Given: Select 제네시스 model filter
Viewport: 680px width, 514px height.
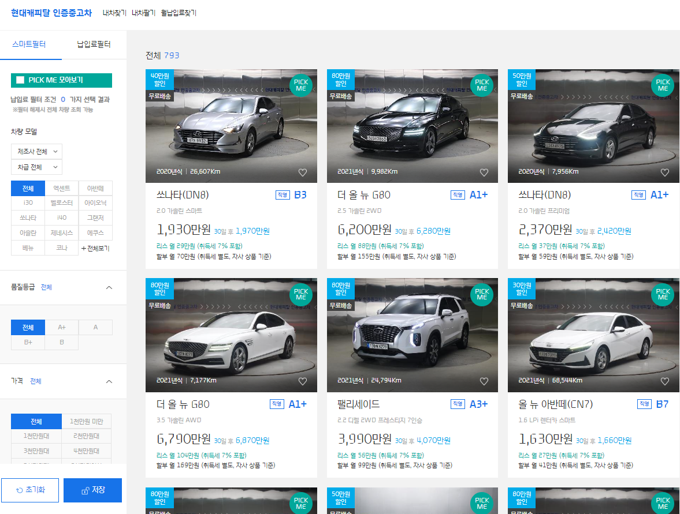Looking at the screenshot, I should 62,233.
